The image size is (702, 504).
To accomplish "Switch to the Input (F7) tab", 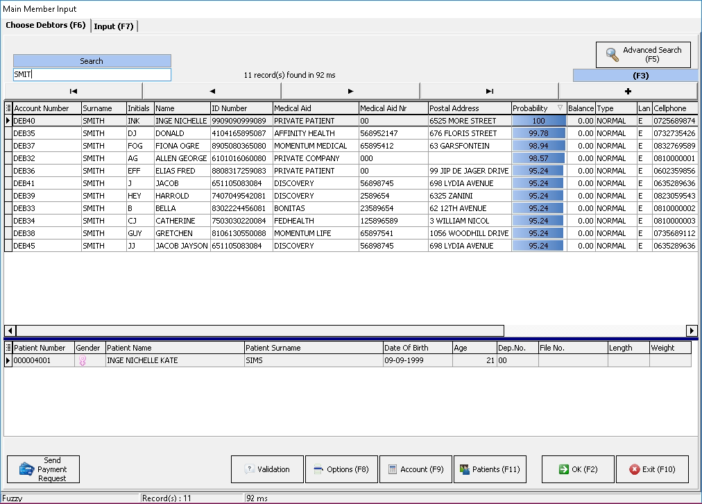I will [114, 26].
